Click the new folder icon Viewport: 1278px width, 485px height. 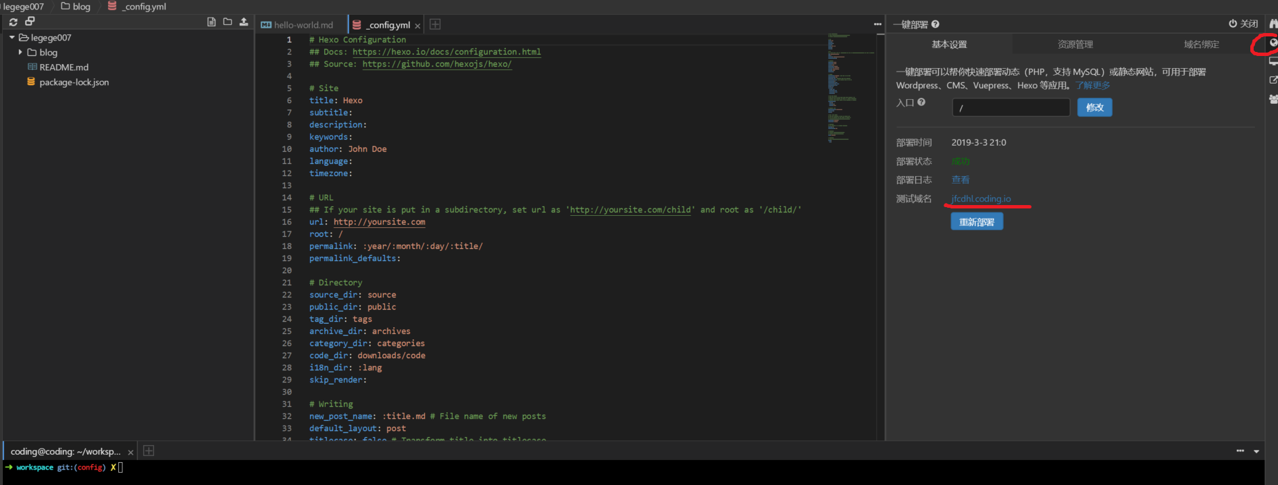(228, 22)
